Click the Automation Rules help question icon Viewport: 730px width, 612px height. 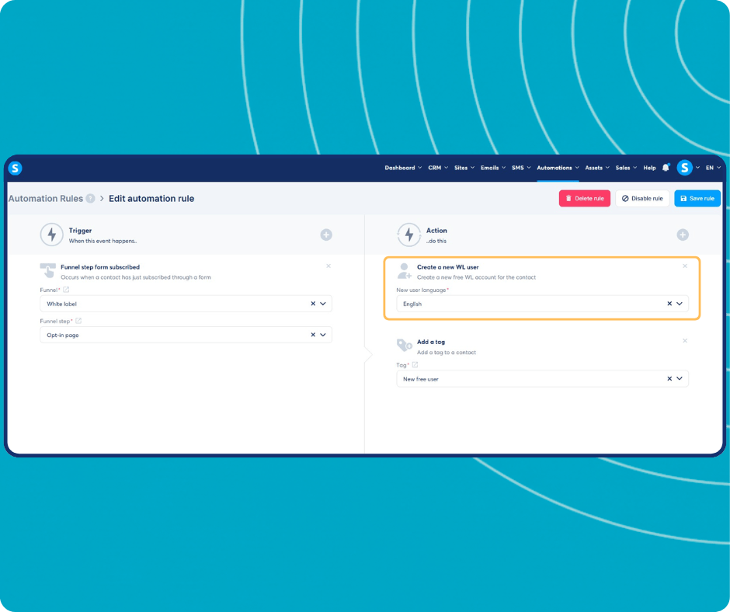click(x=90, y=198)
